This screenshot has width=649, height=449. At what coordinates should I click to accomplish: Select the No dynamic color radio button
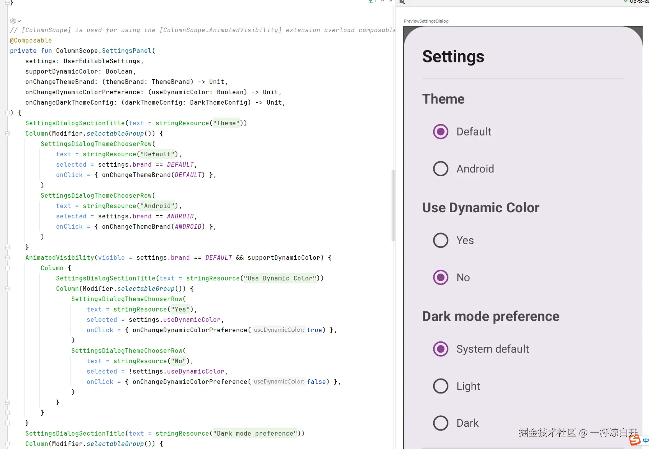pos(441,278)
